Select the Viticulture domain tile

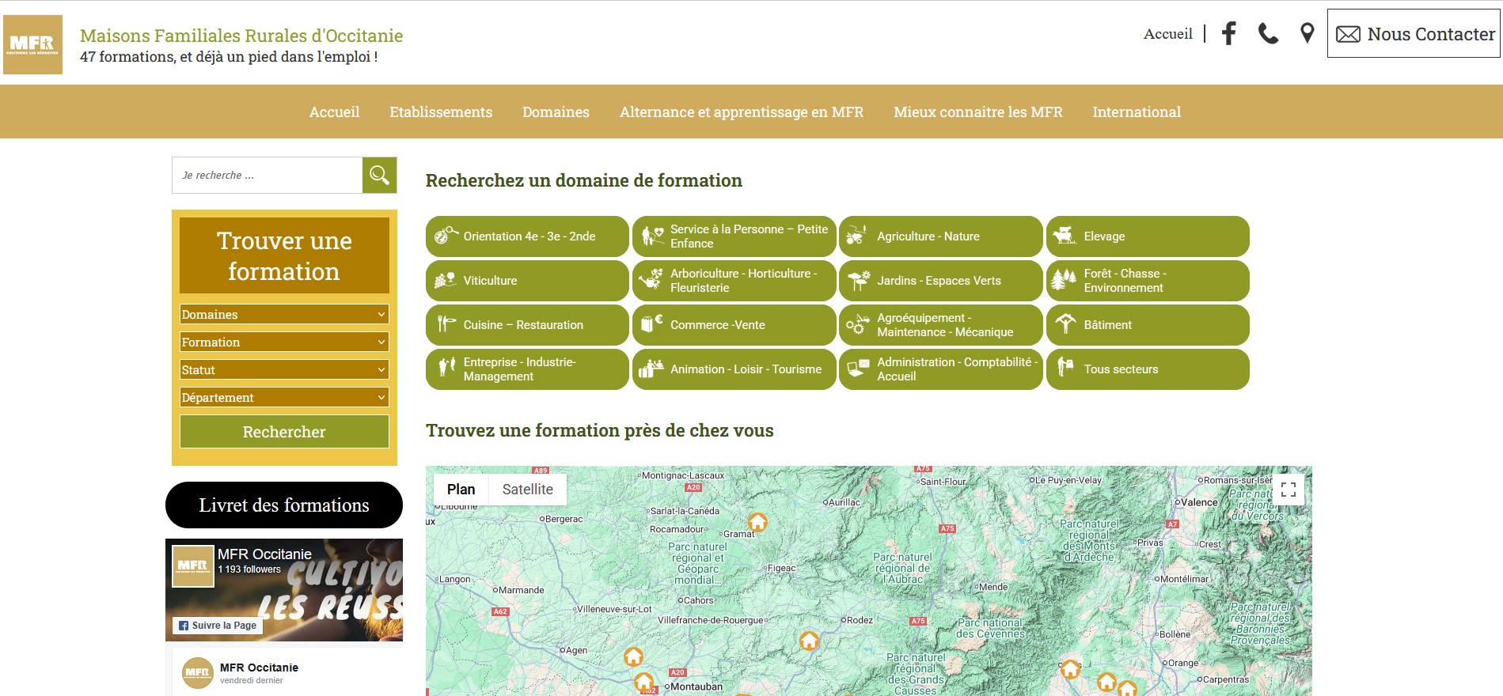tap(526, 281)
